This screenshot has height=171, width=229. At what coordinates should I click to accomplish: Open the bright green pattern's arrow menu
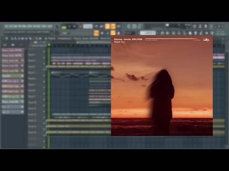click(22, 76)
